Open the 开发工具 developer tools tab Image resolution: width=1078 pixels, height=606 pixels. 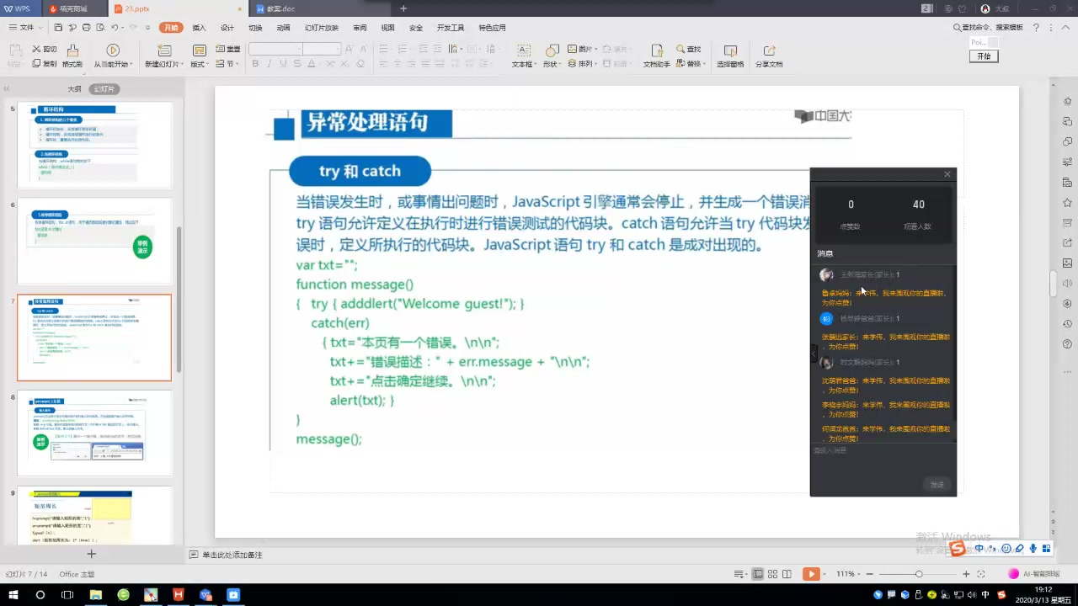pyautogui.click(x=451, y=28)
